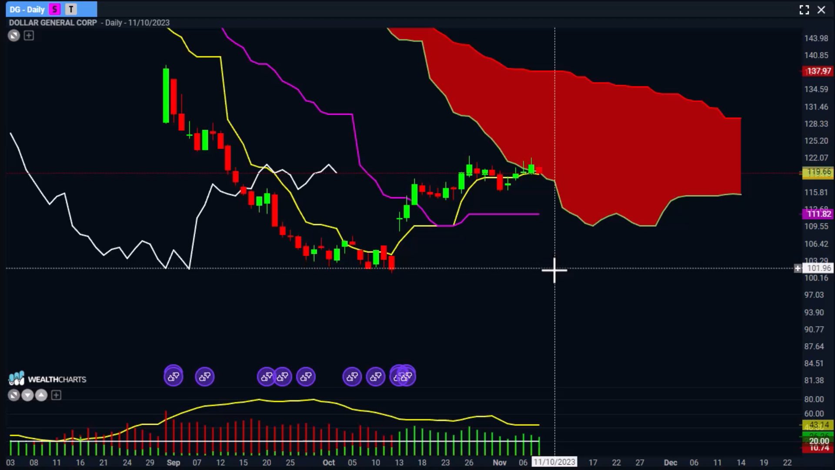This screenshot has height=470, width=835.
Task: Click the Dec label on the time axis
Action: tap(671, 463)
